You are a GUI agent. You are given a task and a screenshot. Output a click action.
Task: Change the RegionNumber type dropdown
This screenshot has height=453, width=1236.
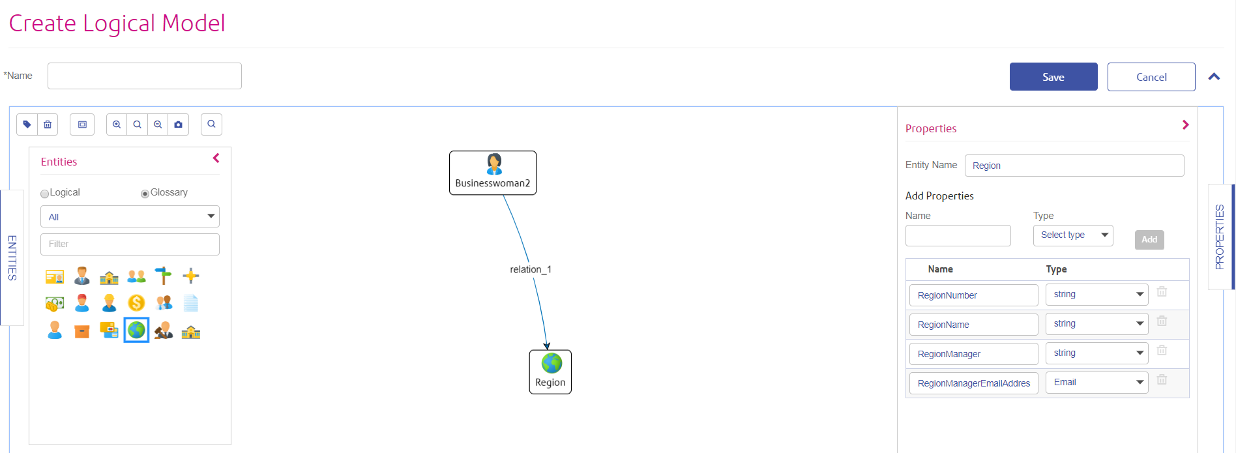click(x=1097, y=295)
